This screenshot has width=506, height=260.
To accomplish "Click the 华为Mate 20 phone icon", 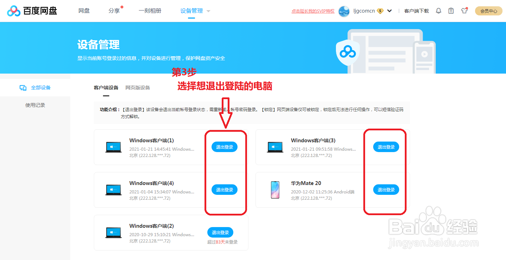I will (x=275, y=190).
